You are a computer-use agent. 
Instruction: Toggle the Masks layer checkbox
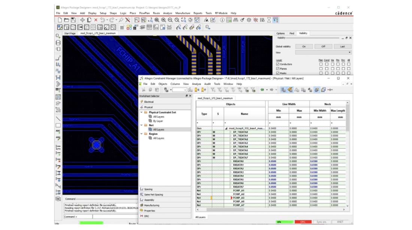[278, 73]
